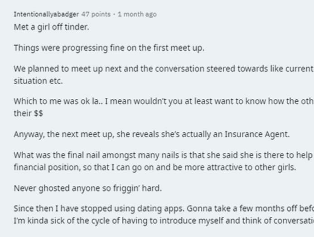Click the 'financial position, so that I can' line
This screenshot has width=314, height=237.
coord(155,167)
